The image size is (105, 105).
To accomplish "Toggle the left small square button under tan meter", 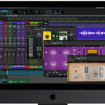I will pos(101,77).
